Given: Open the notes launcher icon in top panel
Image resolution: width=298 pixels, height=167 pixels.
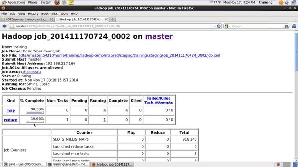Looking at the screenshot, I should 71,2.
